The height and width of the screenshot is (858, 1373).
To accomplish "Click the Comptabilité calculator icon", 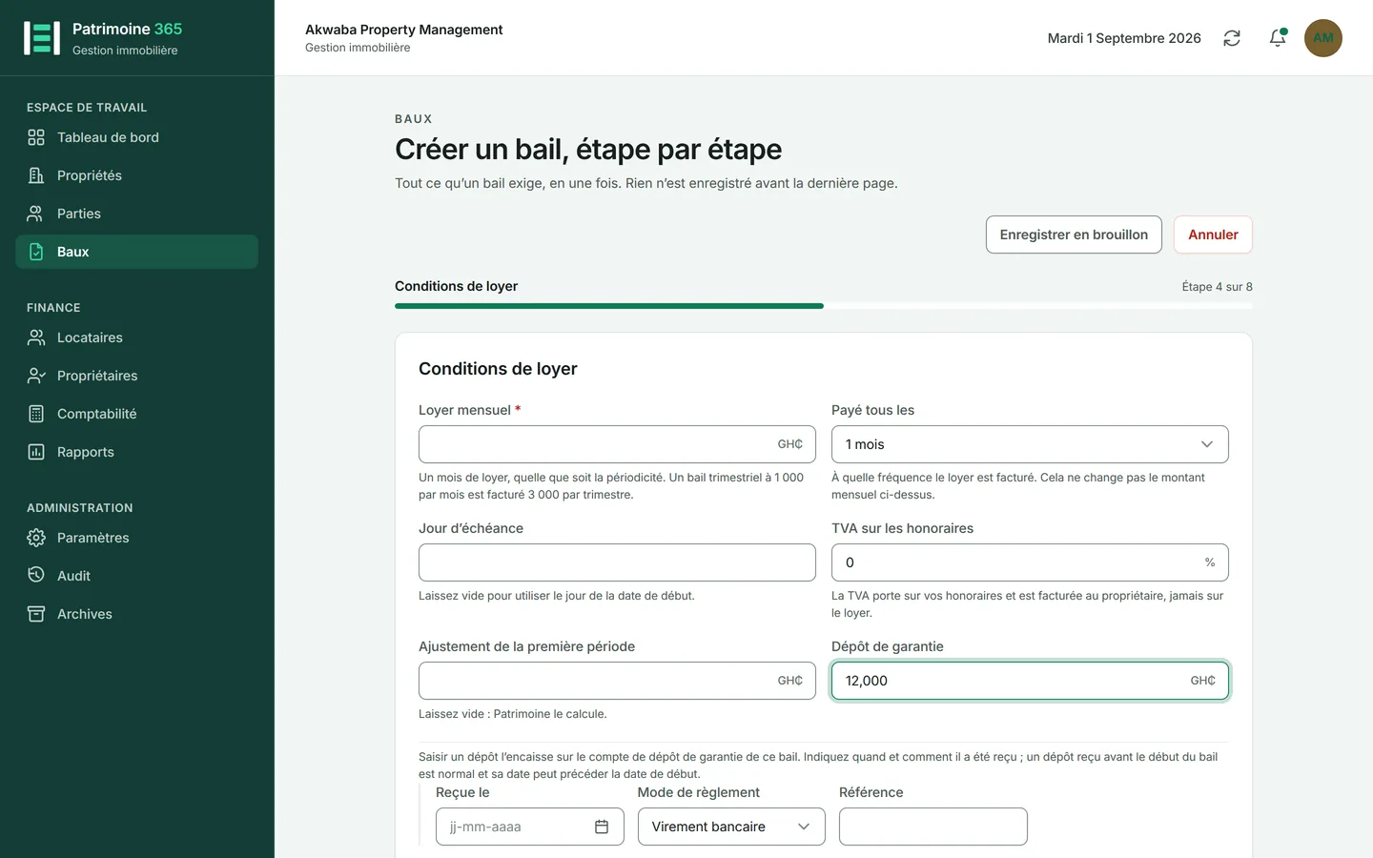I will (36, 414).
